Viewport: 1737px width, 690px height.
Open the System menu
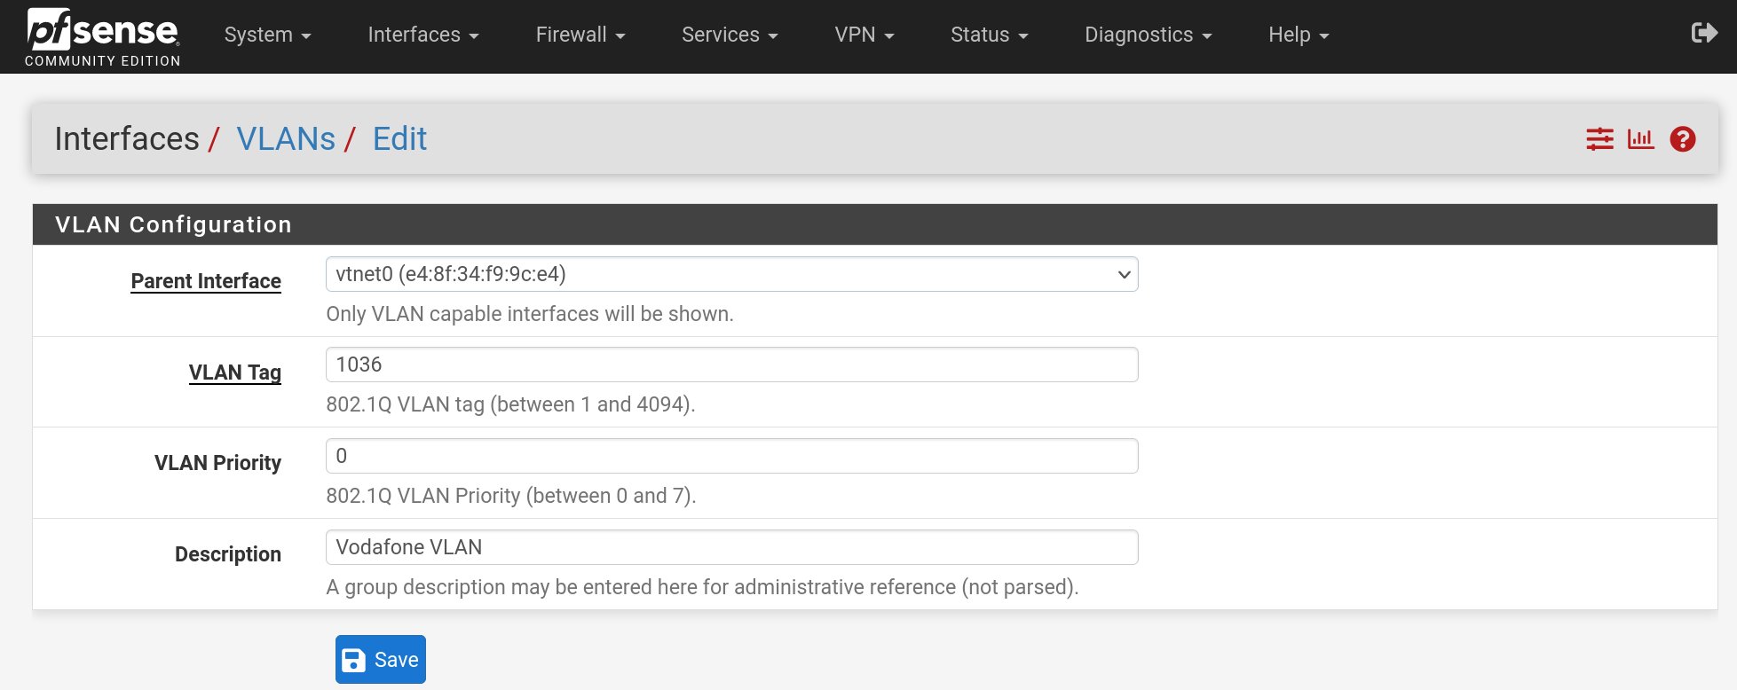(x=267, y=35)
